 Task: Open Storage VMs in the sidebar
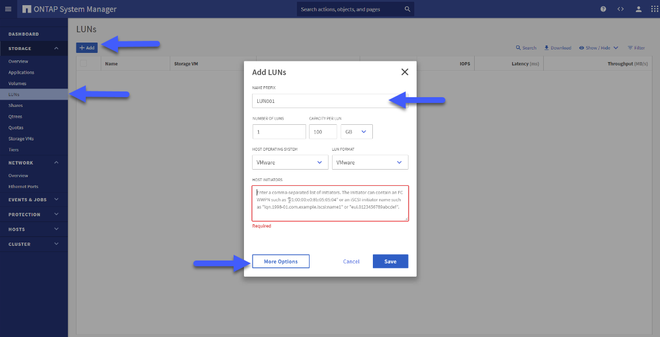[x=34, y=139]
